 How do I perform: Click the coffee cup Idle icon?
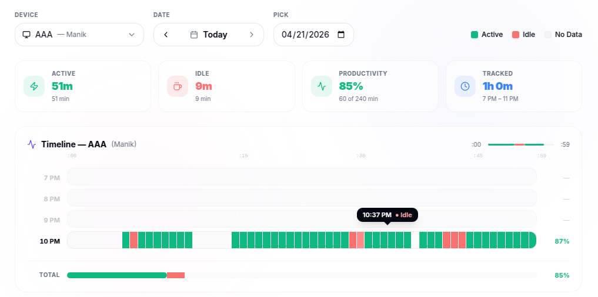click(178, 86)
